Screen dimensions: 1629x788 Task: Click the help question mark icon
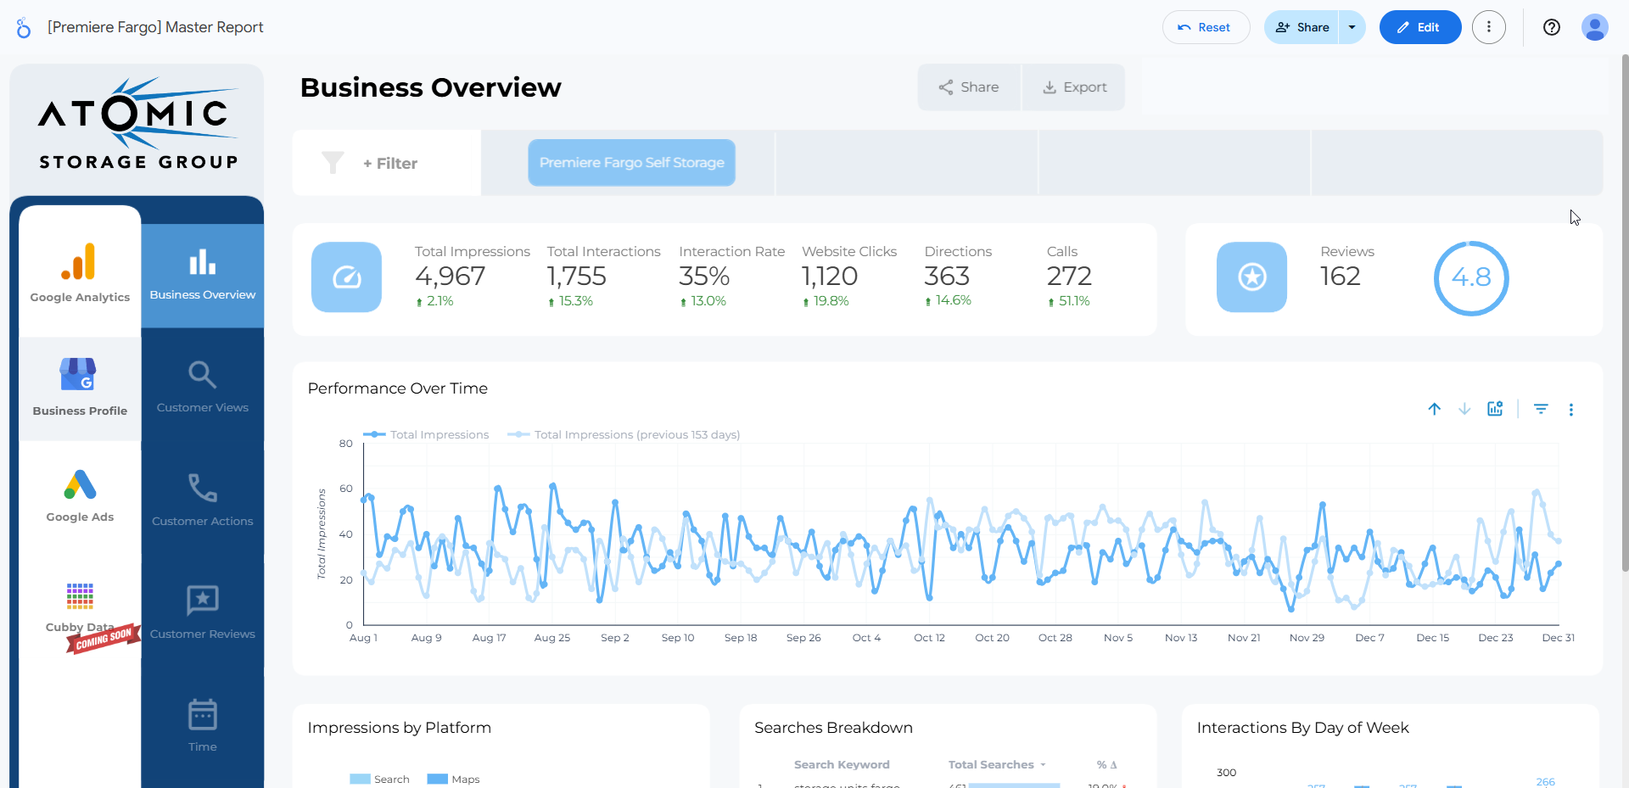[x=1552, y=27]
